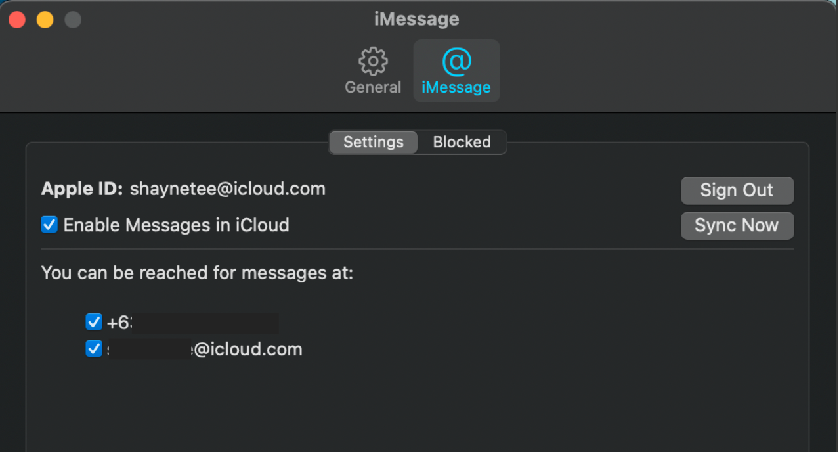Viewport: 839px width, 452px height.
Task: Switch to the Blocked tab
Action: 462,142
